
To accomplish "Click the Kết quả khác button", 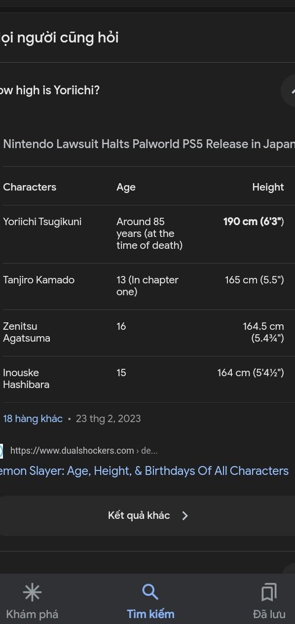I will coord(147,515).
